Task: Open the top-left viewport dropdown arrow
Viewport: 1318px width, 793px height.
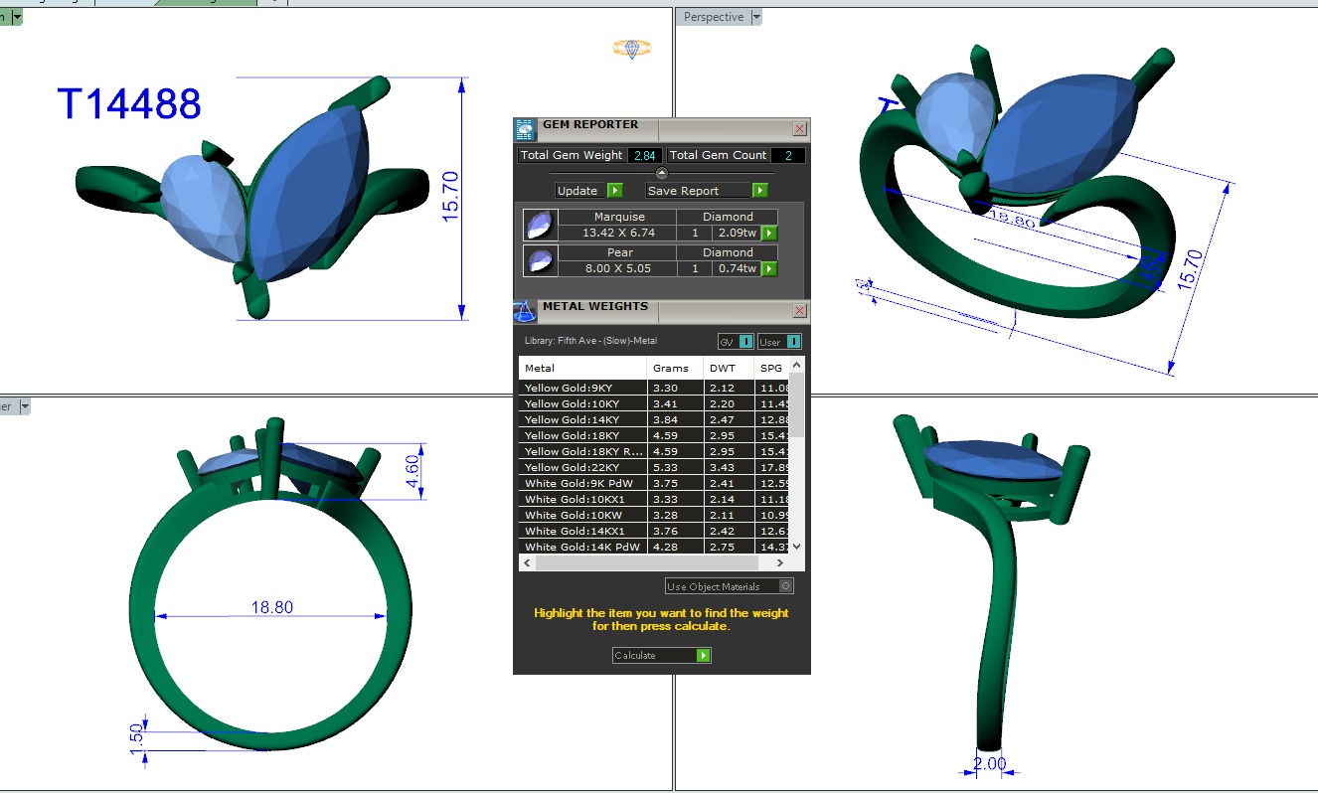Action: (x=17, y=17)
